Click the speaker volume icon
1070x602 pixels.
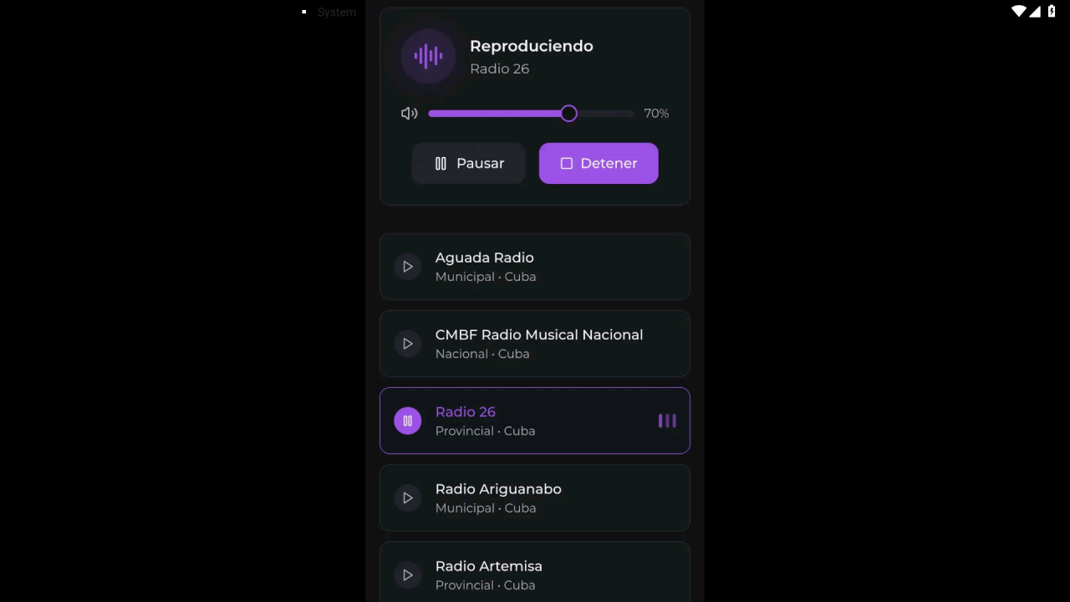[x=409, y=114]
